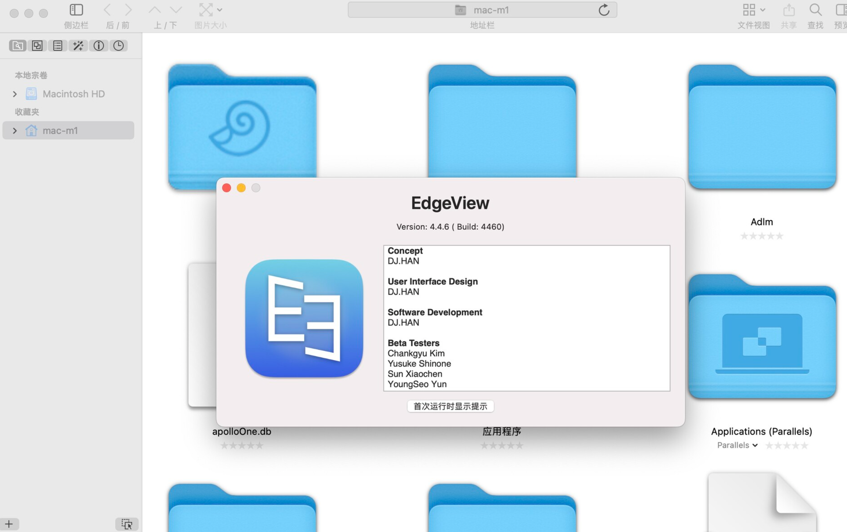Click the Concept heading in credits
The width and height of the screenshot is (847, 532).
(x=405, y=251)
